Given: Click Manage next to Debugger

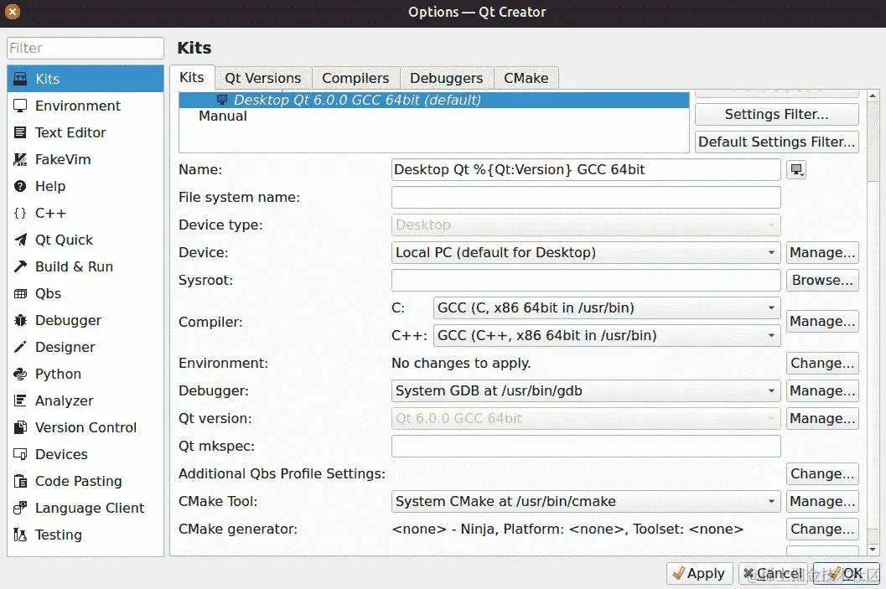Looking at the screenshot, I should [823, 390].
